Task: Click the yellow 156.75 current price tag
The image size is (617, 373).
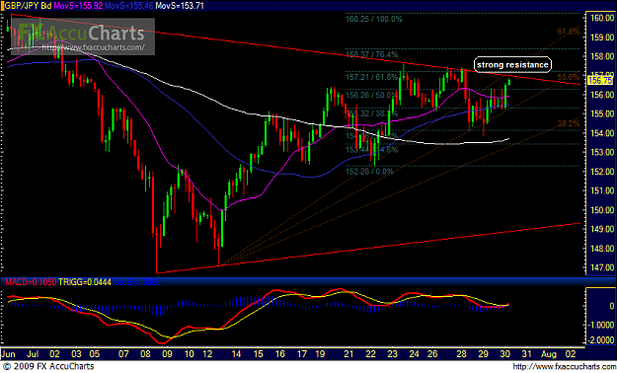Action: pyautogui.click(x=600, y=80)
